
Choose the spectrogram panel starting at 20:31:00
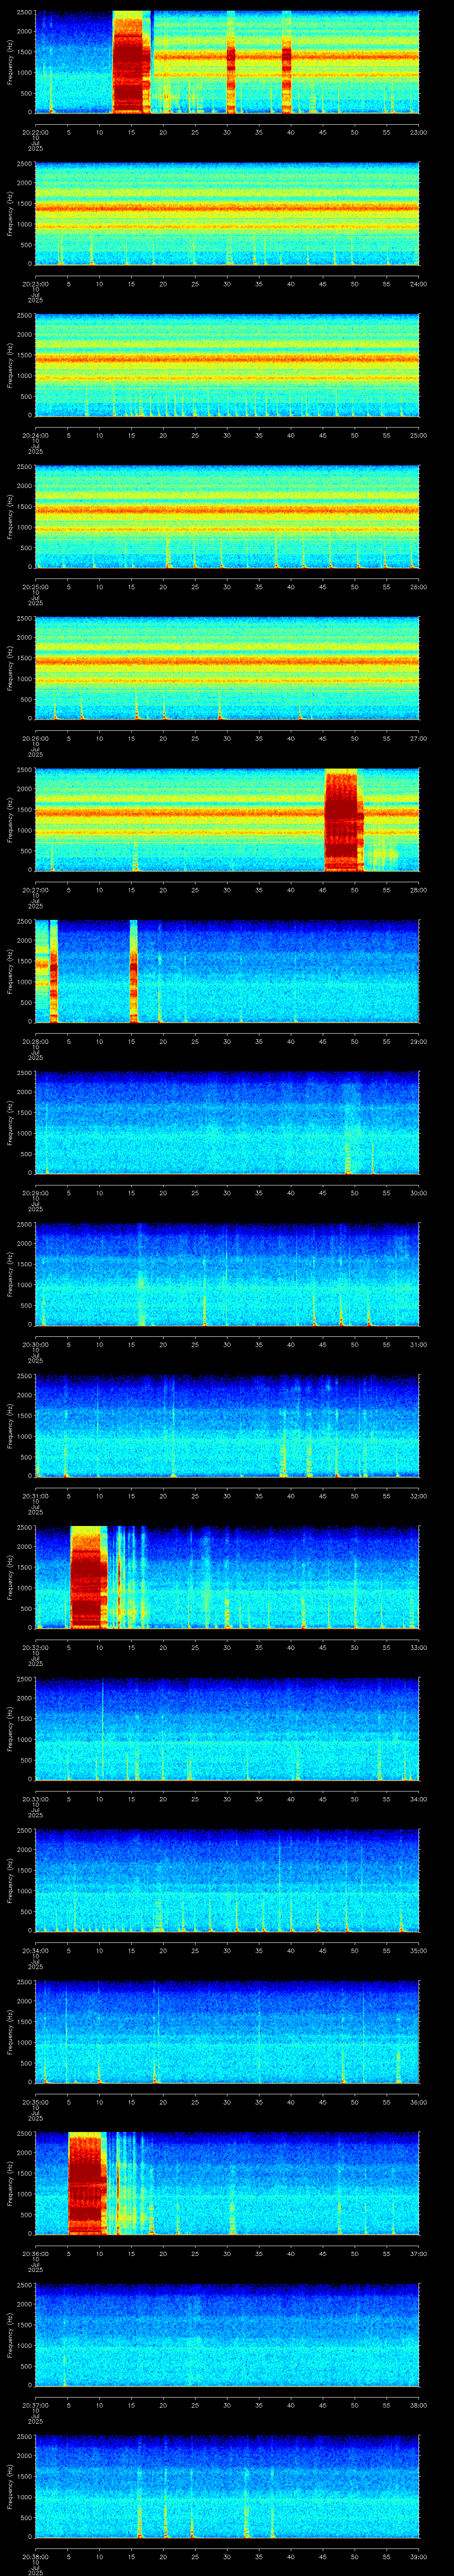click(x=227, y=1426)
